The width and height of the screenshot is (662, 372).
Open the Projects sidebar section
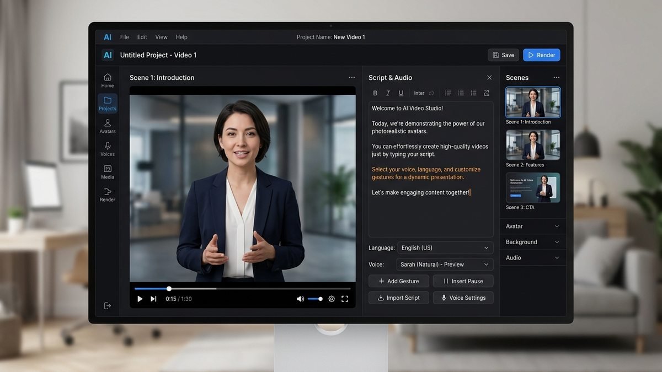click(x=108, y=103)
